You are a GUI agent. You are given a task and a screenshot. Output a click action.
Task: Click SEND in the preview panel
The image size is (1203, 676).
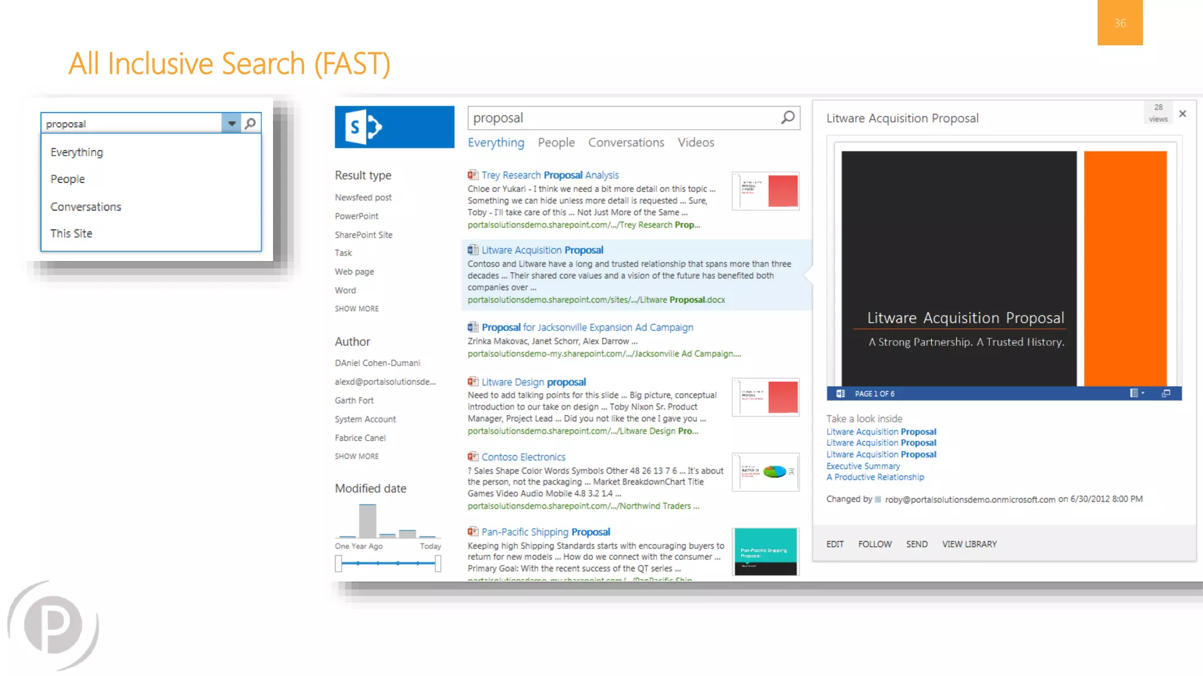point(916,544)
